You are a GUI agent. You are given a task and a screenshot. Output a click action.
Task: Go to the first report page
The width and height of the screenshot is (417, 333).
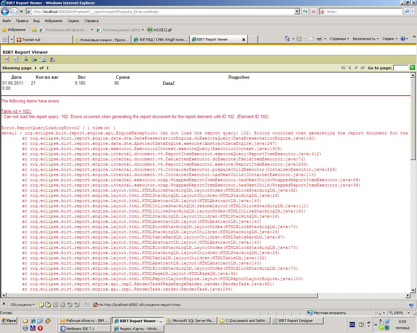(343, 67)
